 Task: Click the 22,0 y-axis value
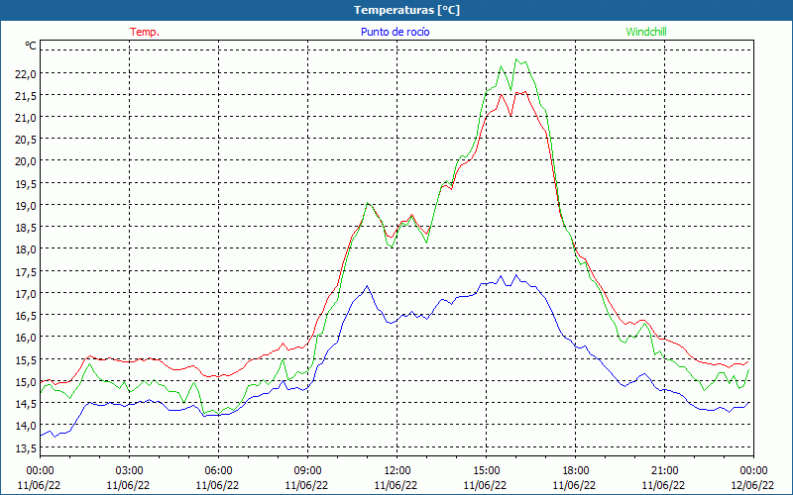[26, 73]
